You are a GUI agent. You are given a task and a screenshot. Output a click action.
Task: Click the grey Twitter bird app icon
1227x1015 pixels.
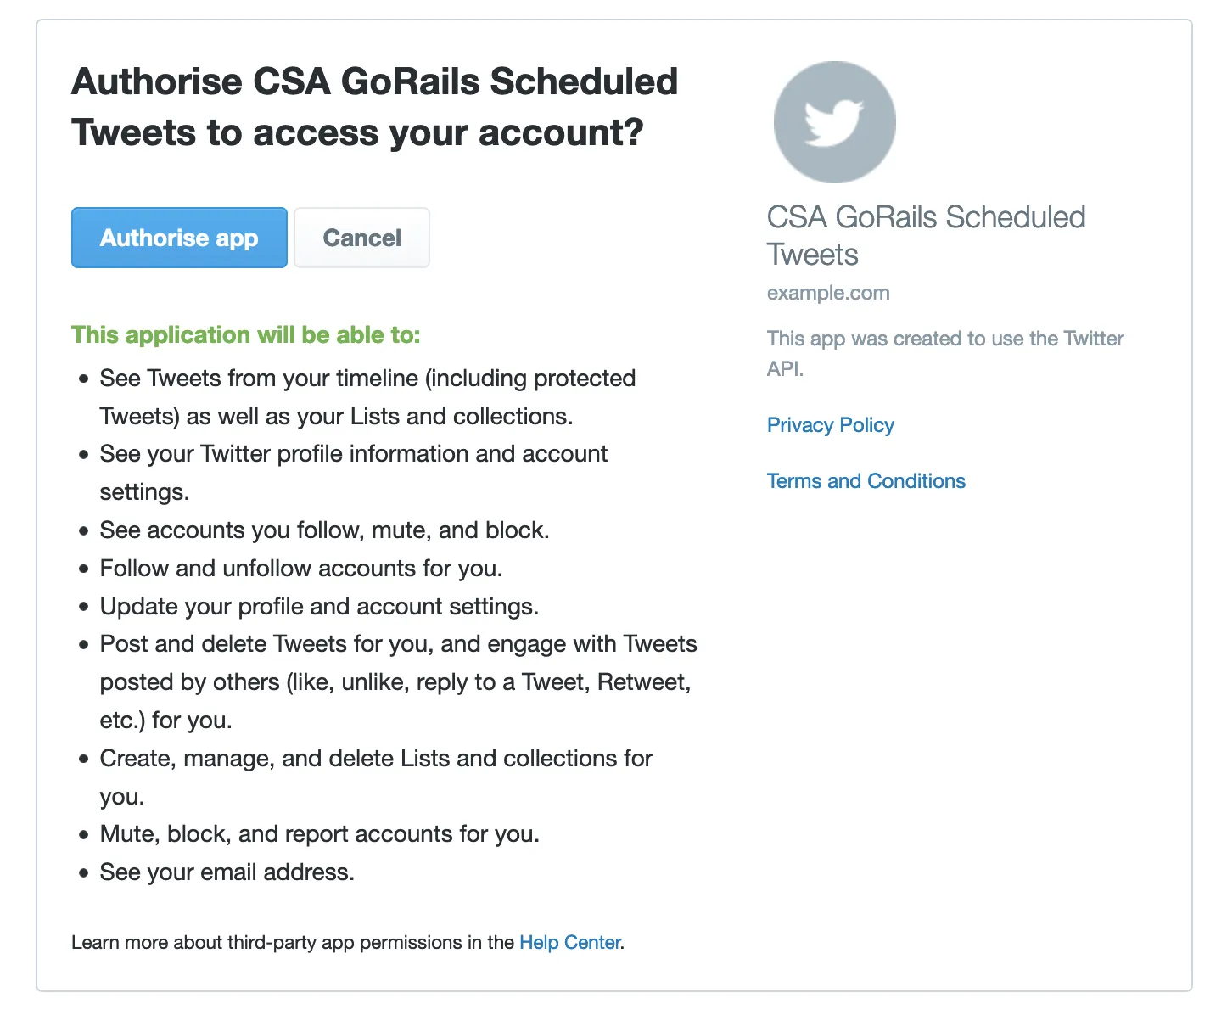tap(834, 122)
